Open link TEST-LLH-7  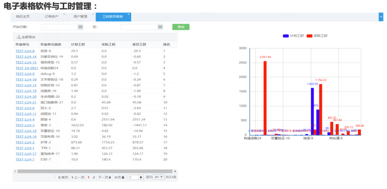click(25, 159)
